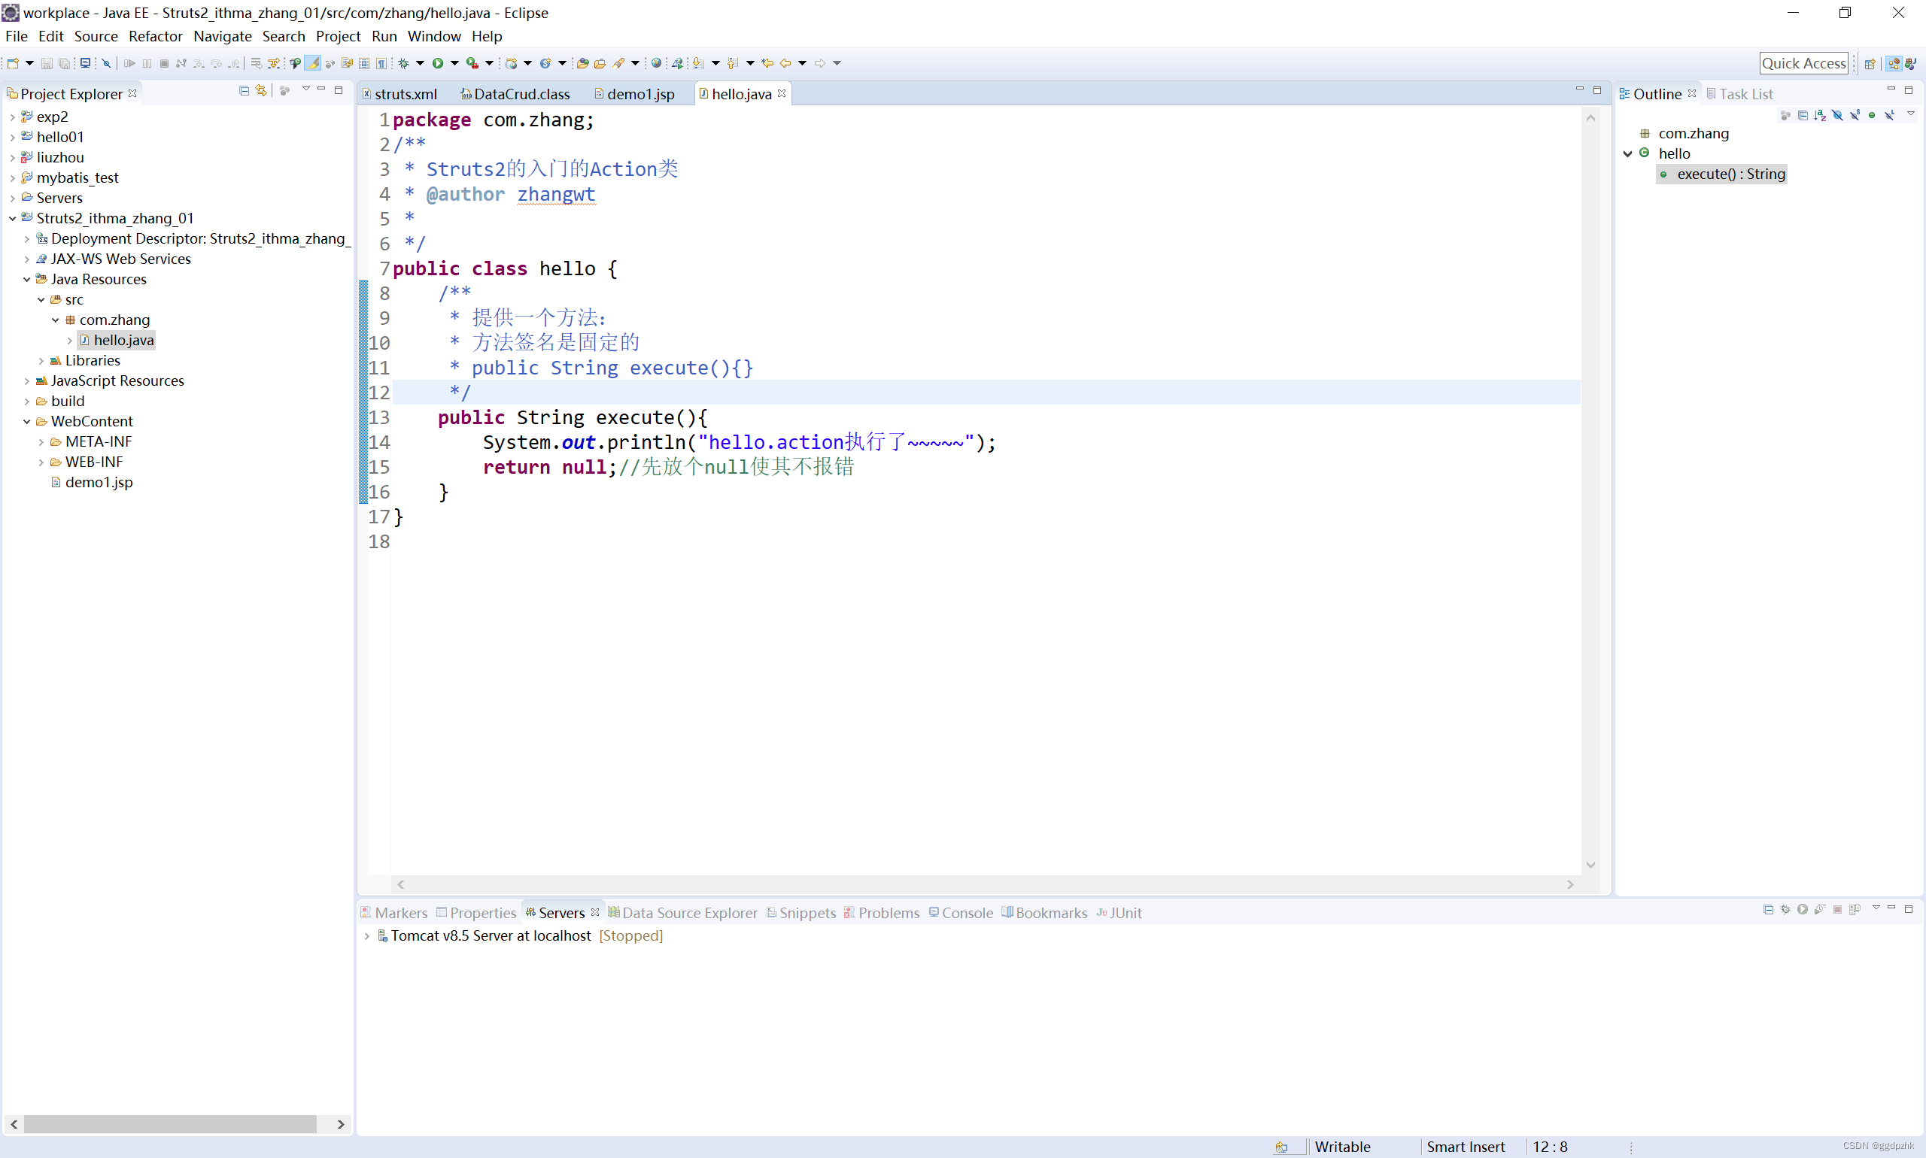Toggle Hide Non-Public Members in Outline
This screenshot has height=1158, width=1926.
[1872, 116]
